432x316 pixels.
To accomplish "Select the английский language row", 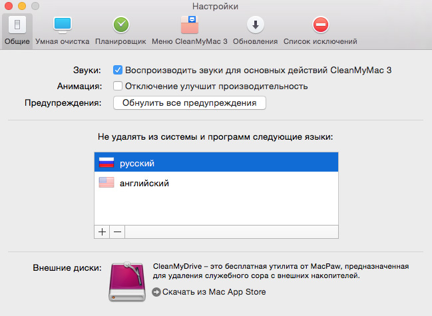I will click(x=216, y=183).
